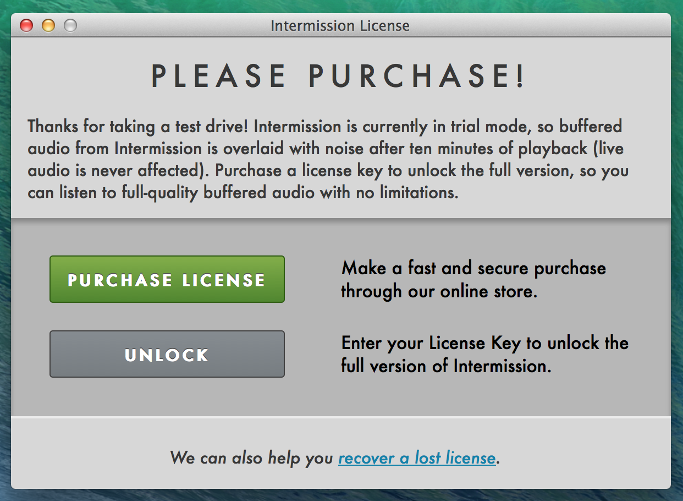Click the Intermission License title text
The width and height of the screenshot is (683, 501).
tap(340, 26)
